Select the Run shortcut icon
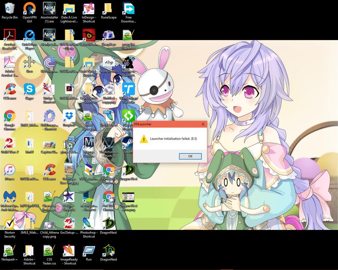The width and height of the screenshot is (338, 270). pyautogui.click(x=89, y=251)
